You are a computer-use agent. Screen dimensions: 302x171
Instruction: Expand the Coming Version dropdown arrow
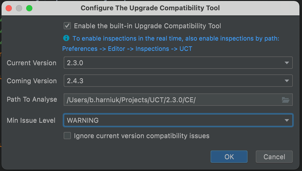[287, 81]
